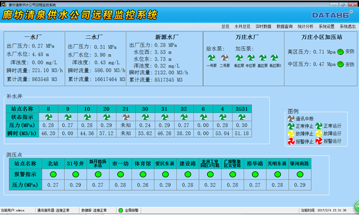
Task: Click status icon for well 8
Action: click(48, 117)
